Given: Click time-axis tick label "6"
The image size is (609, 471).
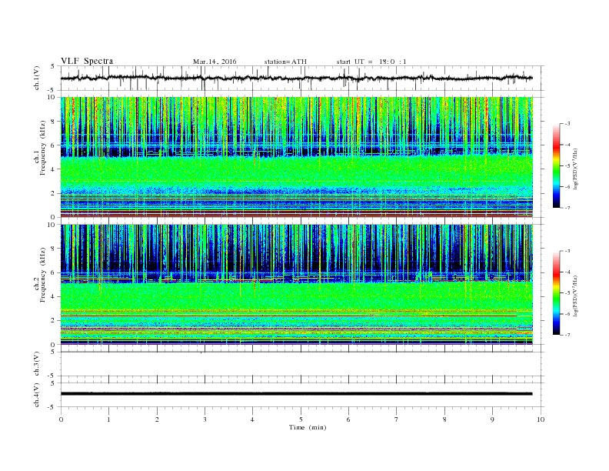Looking at the screenshot, I should point(348,419).
